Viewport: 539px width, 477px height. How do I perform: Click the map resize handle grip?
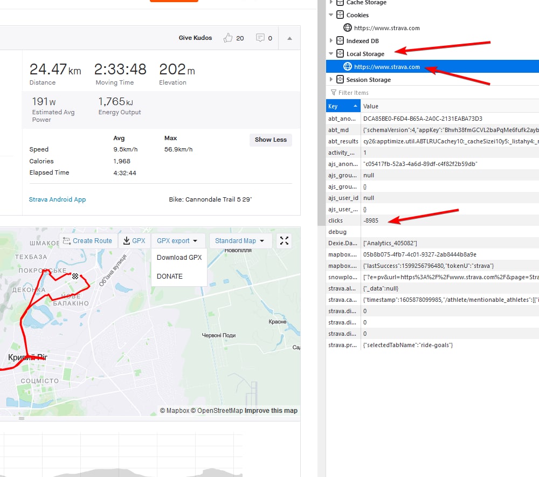(22, 419)
